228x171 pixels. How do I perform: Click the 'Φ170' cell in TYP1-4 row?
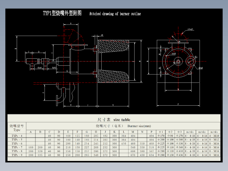click(x=161, y=136)
